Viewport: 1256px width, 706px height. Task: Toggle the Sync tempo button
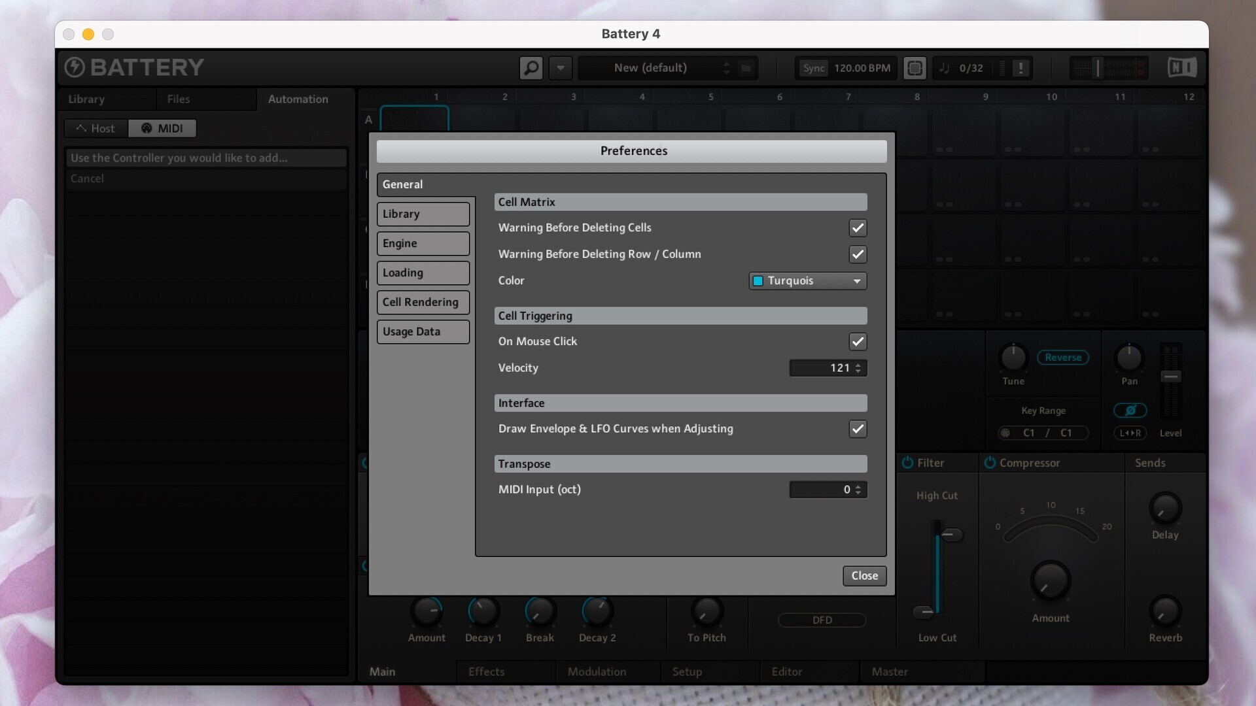pos(813,68)
